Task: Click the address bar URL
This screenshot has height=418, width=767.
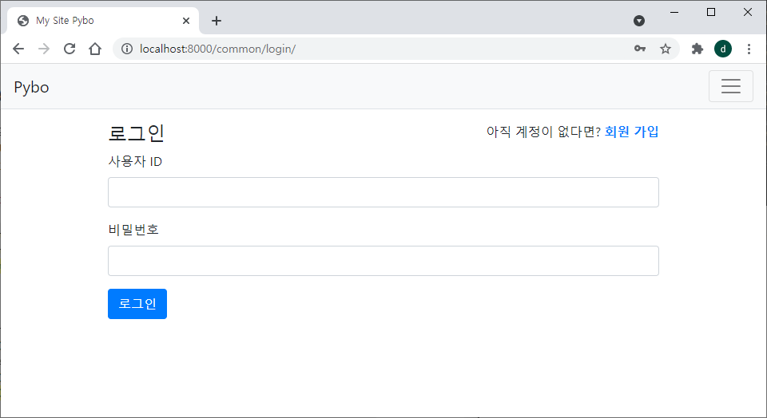Action: pyautogui.click(x=217, y=49)
